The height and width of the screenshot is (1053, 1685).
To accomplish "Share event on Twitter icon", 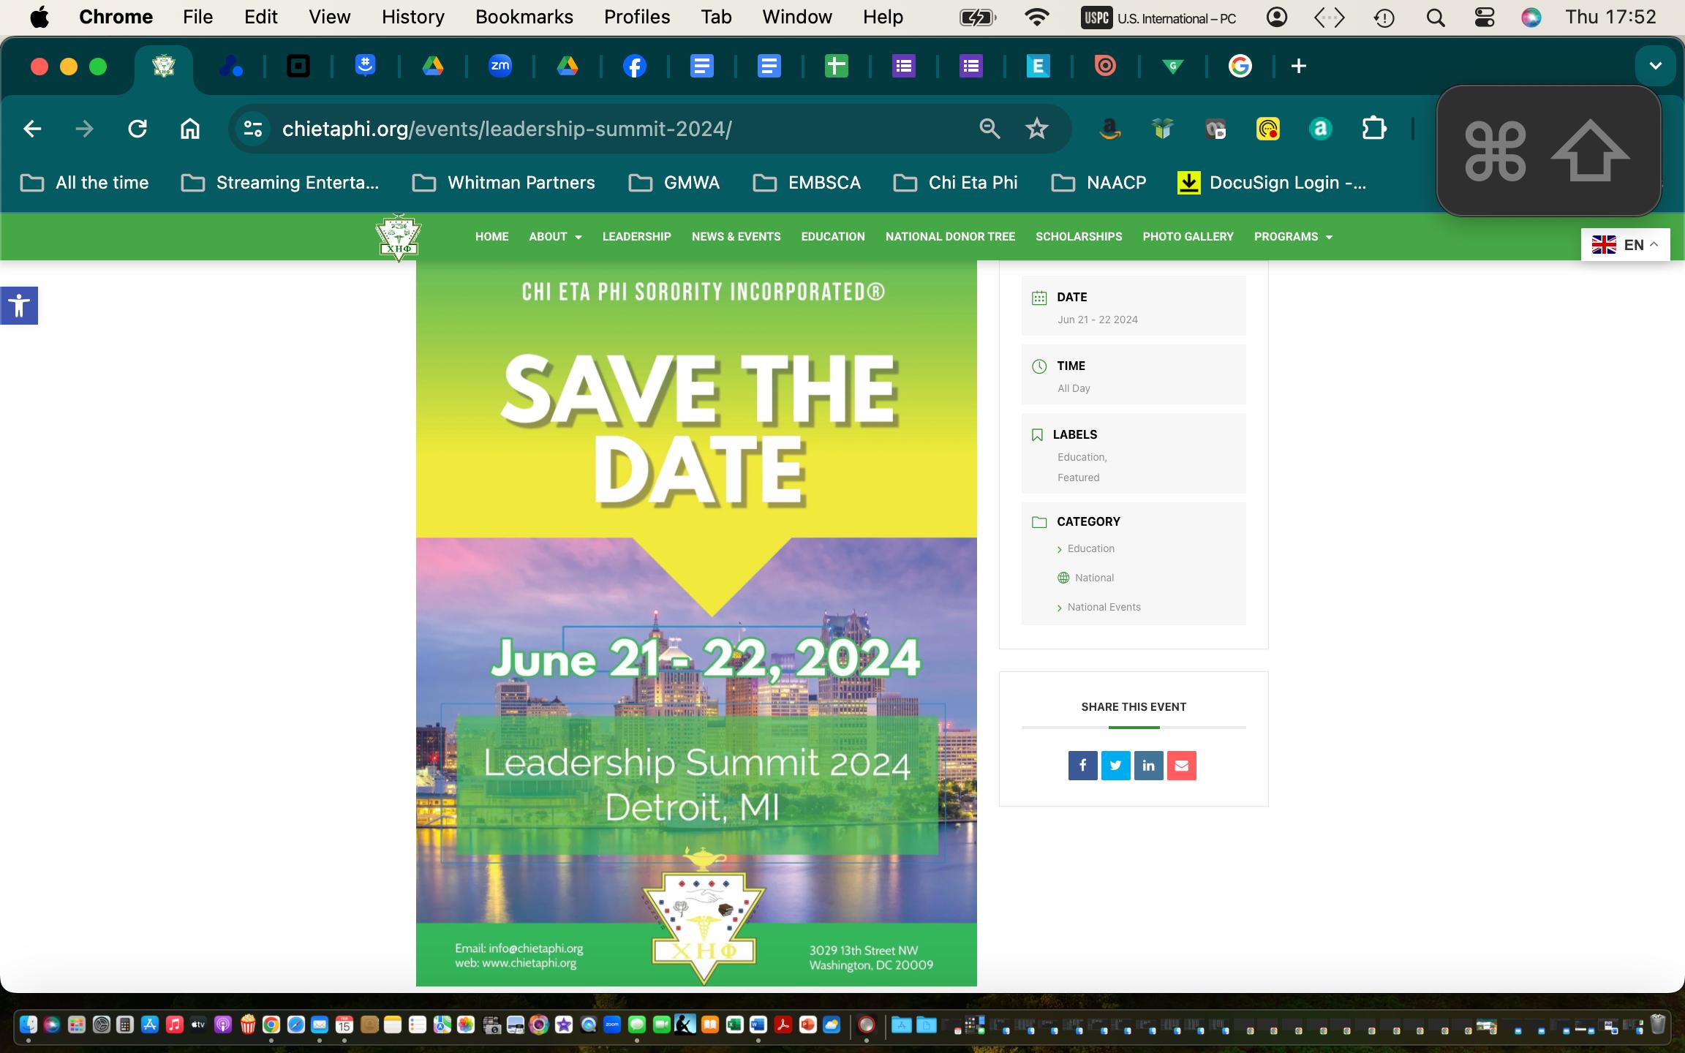I will tap(1115, 766).
